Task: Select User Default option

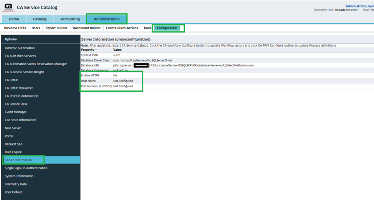Action: (13, 192)
